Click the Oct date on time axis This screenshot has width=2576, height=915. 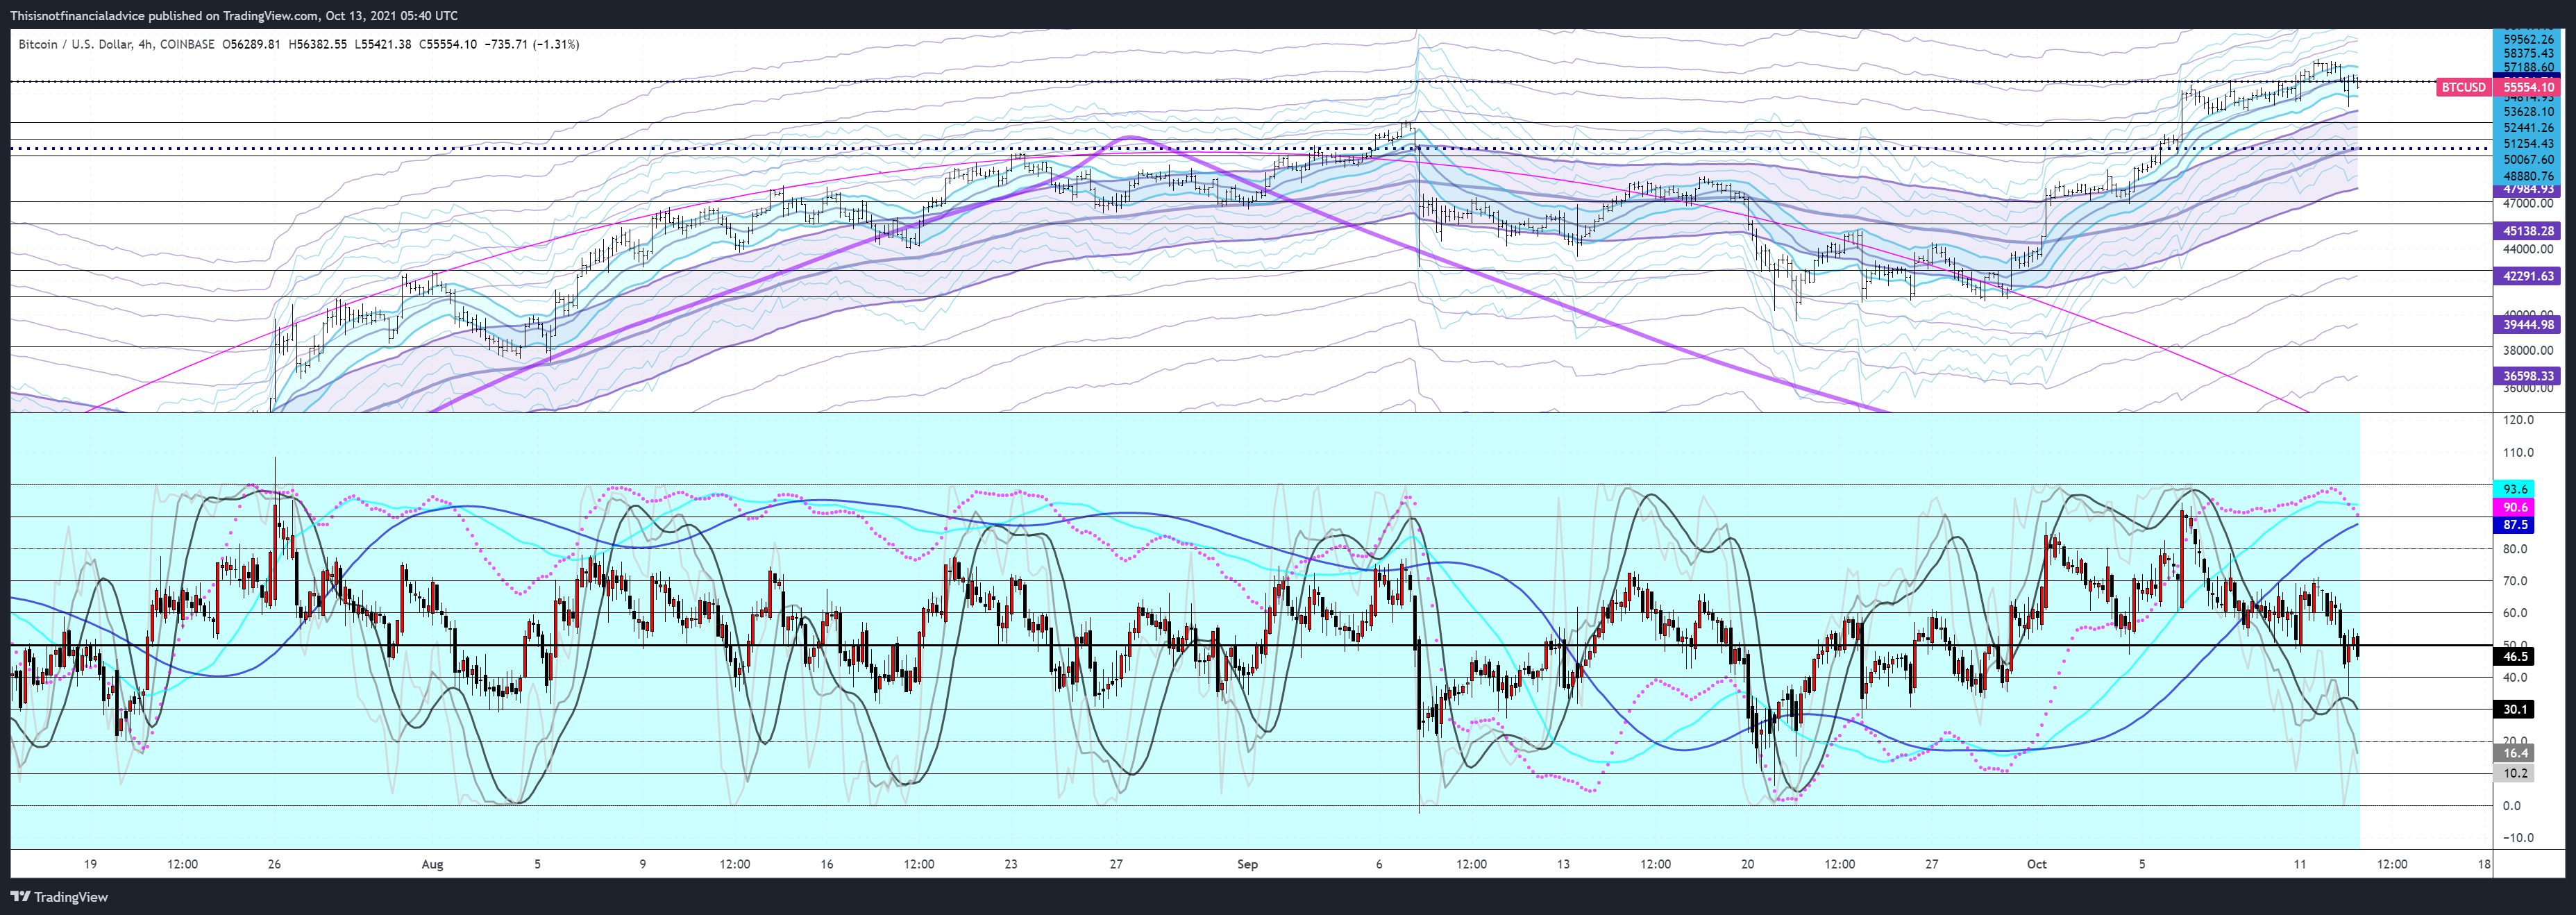[x=2036, y=864]
